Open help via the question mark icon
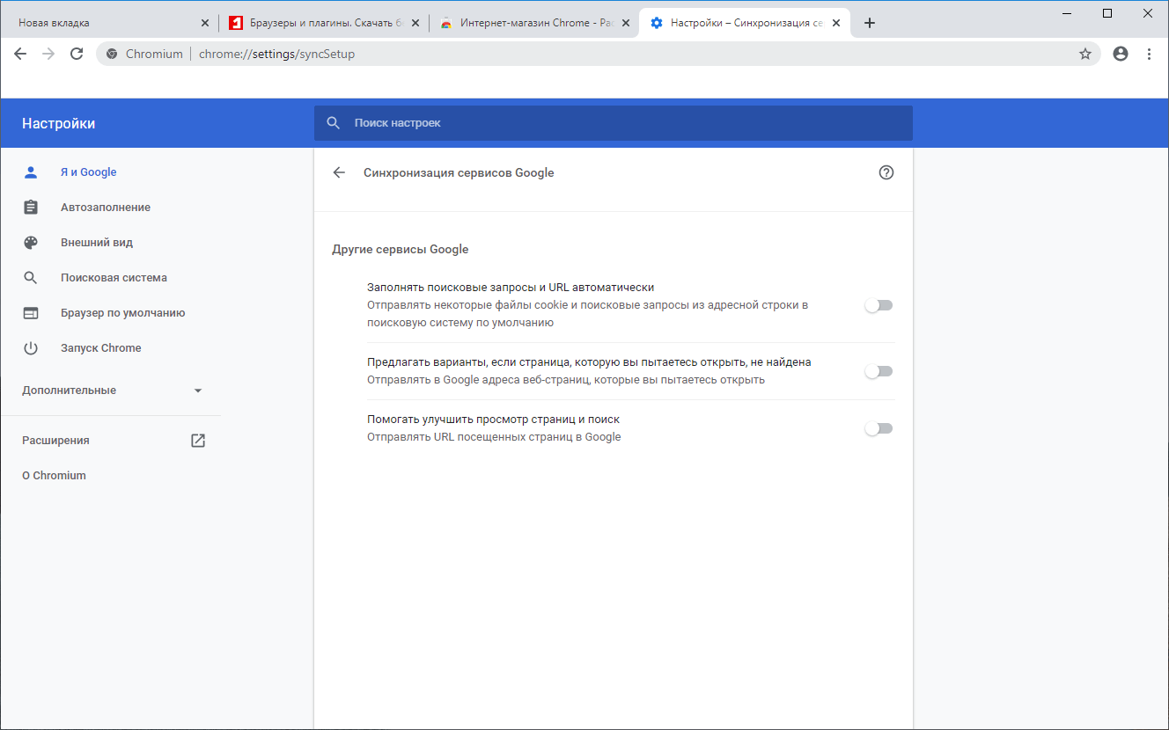Image resolution: width=1169 pixels, height=730 pixels. pyautogui.click(x=886, y=172)
